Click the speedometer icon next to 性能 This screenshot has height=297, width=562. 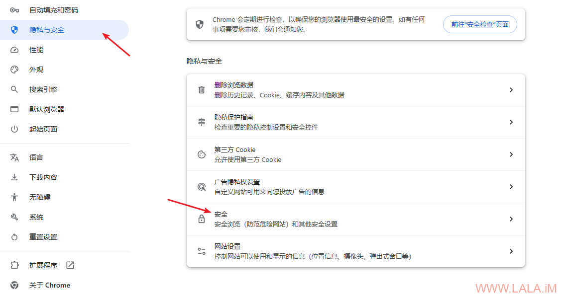(x=14, y=50)
